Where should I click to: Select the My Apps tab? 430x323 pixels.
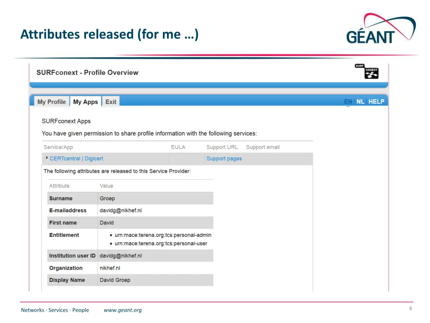click(86, 102)
